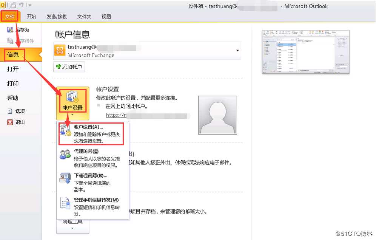Open the 发送/接收 ribbon tab
Image resolution: width=376 pixels, height=240 pixels.
click(x=57, y=16)
